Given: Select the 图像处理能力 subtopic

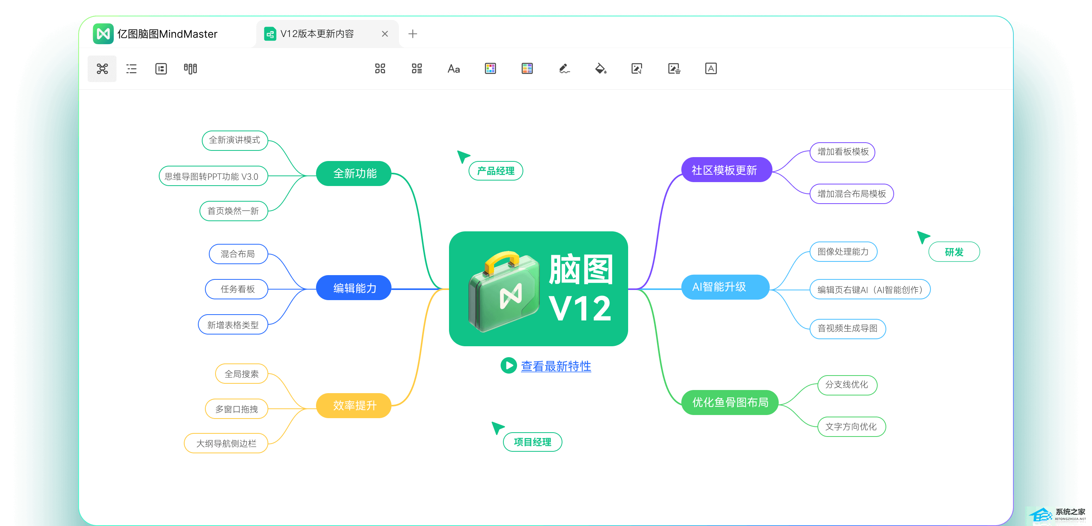Looking at the screenshot, I should 843,252.
